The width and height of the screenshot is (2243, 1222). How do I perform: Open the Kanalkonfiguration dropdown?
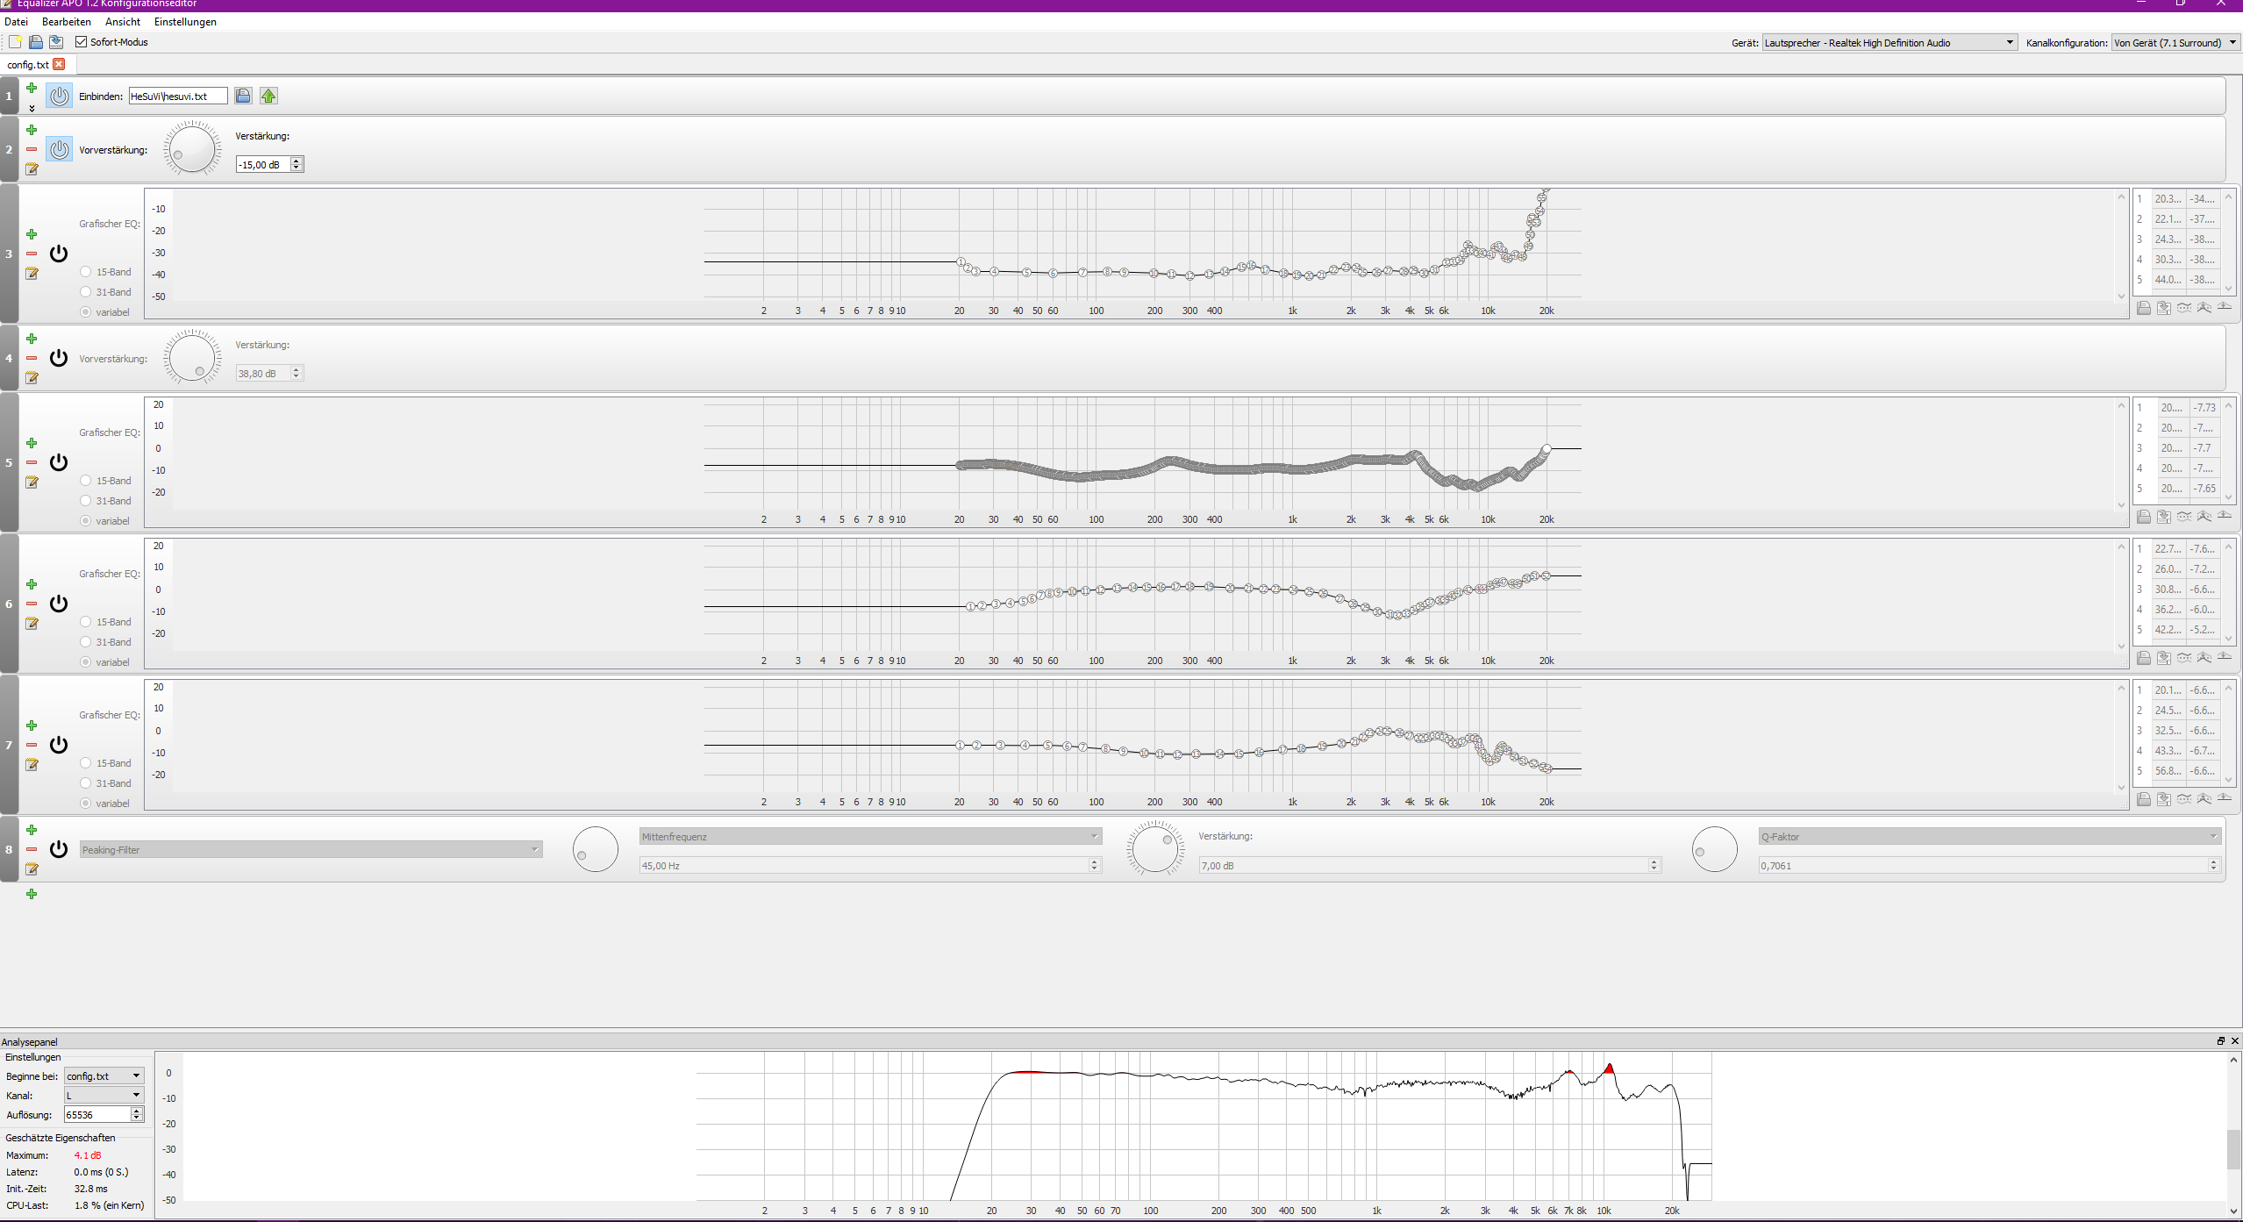2175,42
